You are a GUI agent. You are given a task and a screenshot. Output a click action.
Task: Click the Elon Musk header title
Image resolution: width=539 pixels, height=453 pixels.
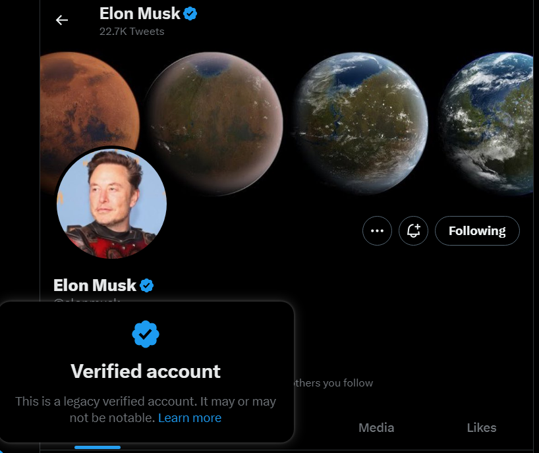click(140, 14)
